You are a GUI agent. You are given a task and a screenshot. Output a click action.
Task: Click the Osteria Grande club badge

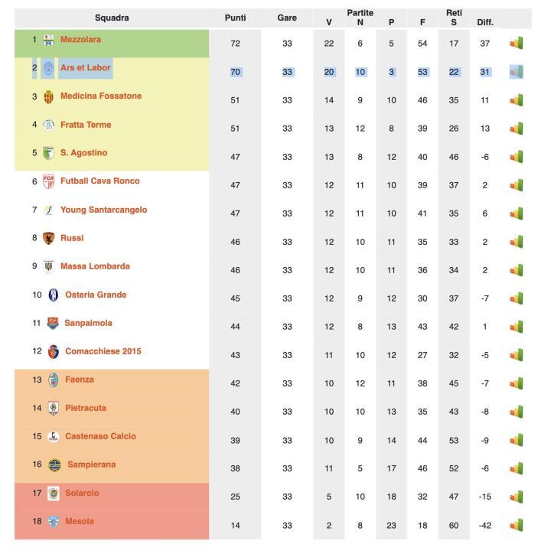point(54,295)
